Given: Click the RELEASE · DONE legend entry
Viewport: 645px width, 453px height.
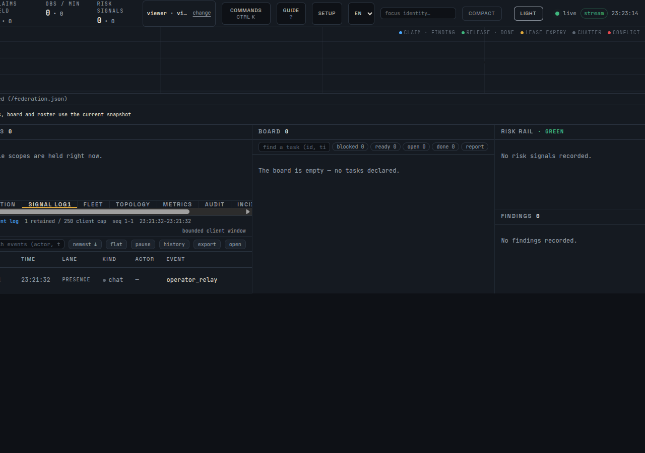Looking at the screenshot, I should coord(488,33).
